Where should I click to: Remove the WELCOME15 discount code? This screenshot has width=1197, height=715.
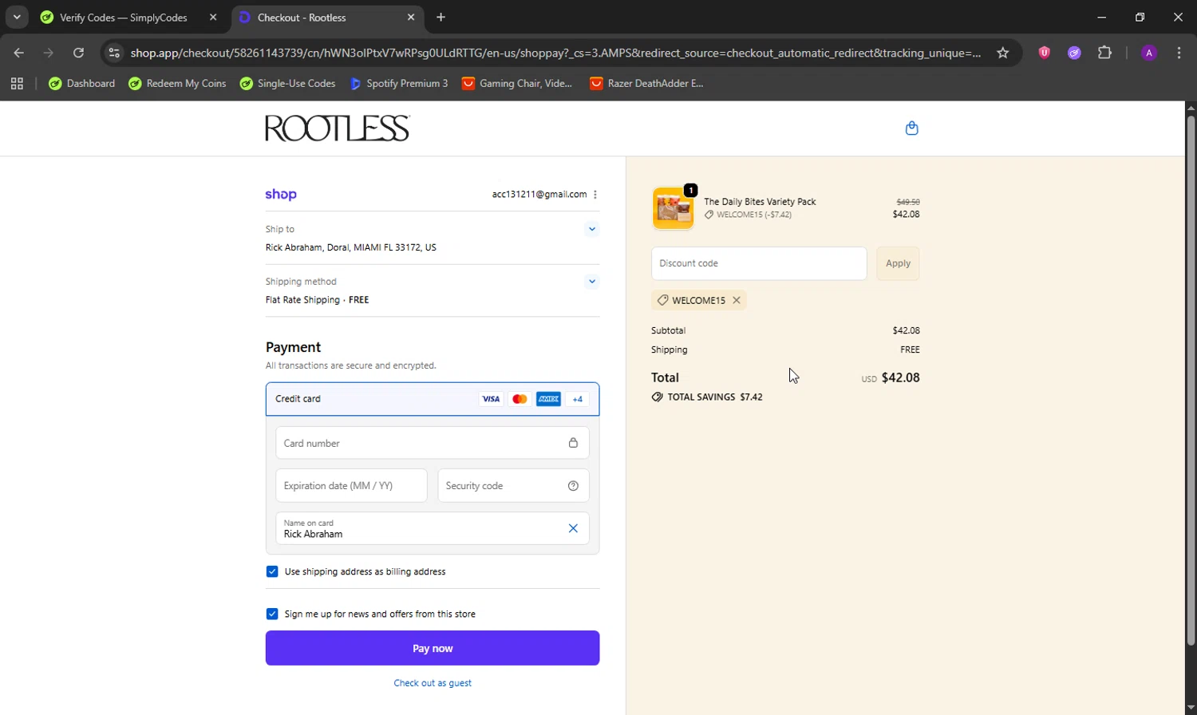(737, 300)
